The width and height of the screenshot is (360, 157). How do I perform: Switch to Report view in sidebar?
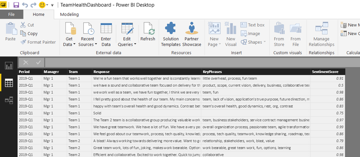tap(9, 66)
